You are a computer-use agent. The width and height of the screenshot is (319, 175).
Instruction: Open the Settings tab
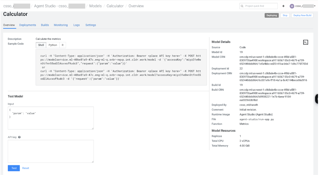pyautogui.click(x=91, y=25)
